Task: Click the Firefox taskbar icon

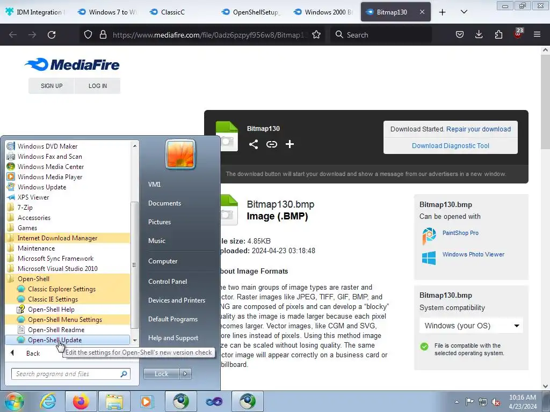Action: tap(81, 401)
